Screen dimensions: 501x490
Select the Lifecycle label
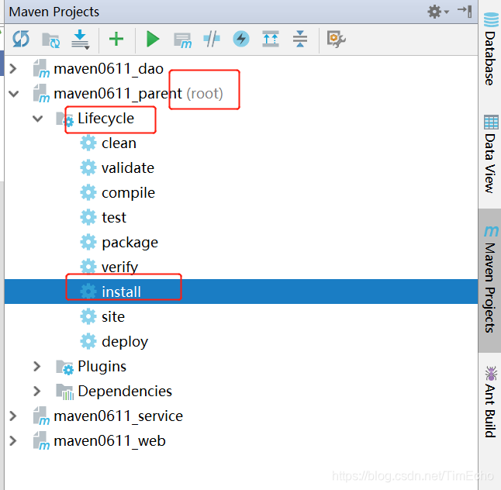click(105, 119)
